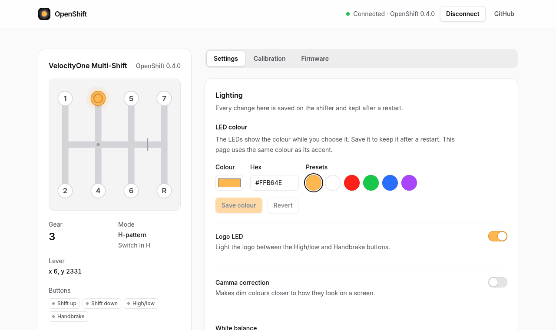The width and height of the screenshot is (556, 330).
Task: Click the R reverse gear circle
Action: coord(164,191)
